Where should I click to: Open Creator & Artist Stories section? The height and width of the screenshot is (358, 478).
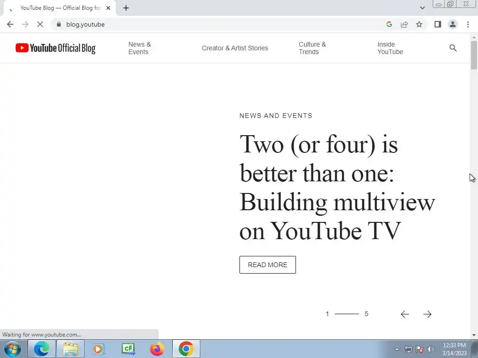(x=235, y=48)
